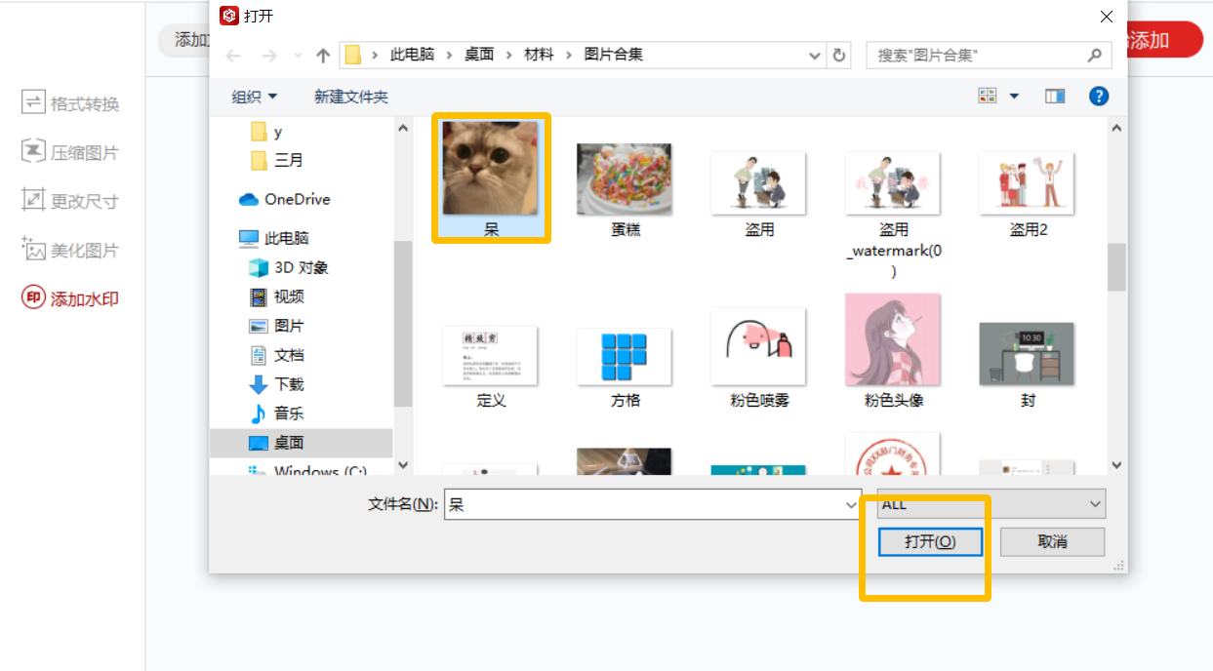Image resolution: width=1213 pixels, height=671 pixels.
Task: Click the navigation pane scroll-down arrow
Action: 403,465
